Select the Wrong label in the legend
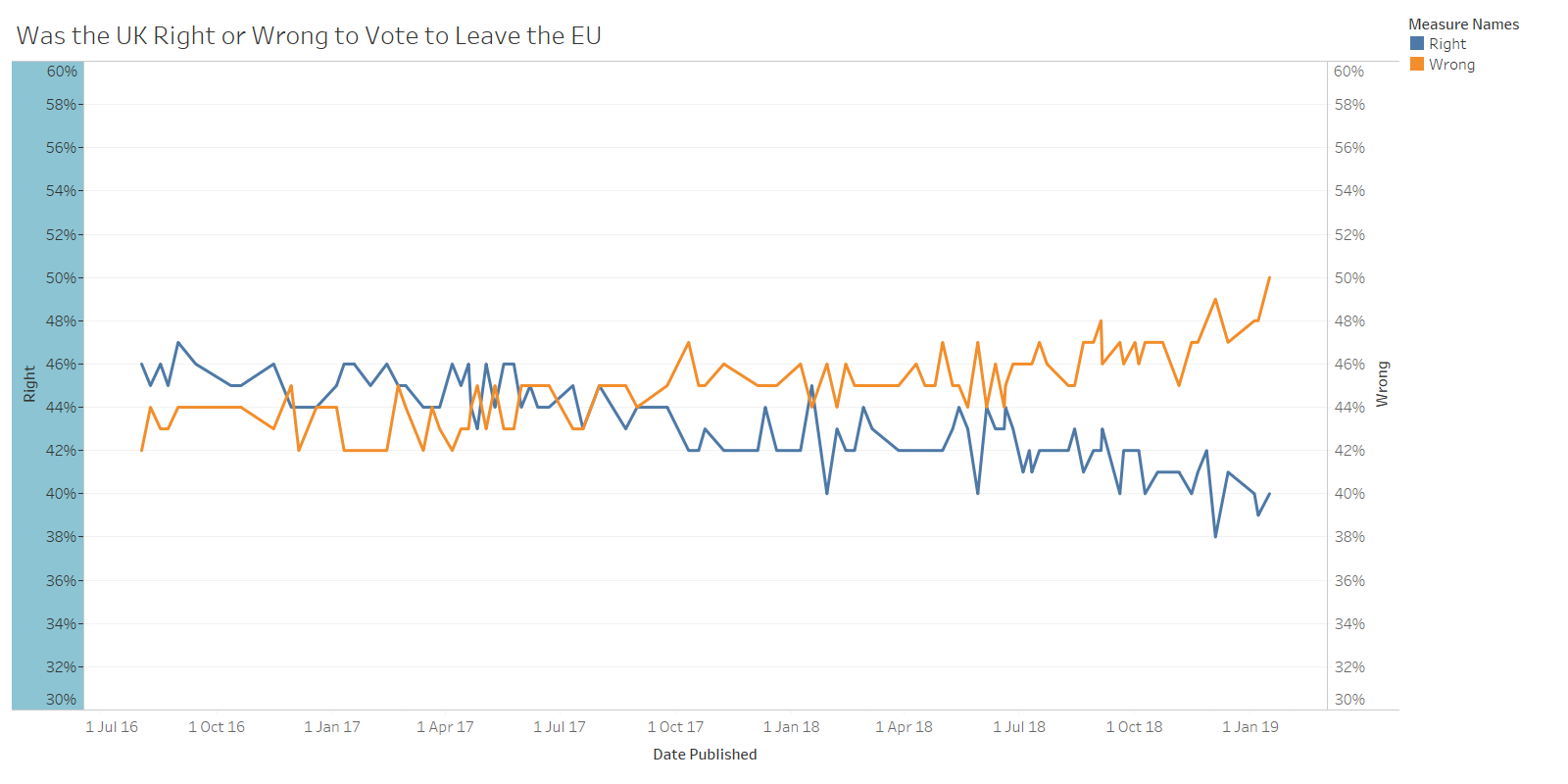This screenshot has width=1568, height=784. click(1451, 65)
